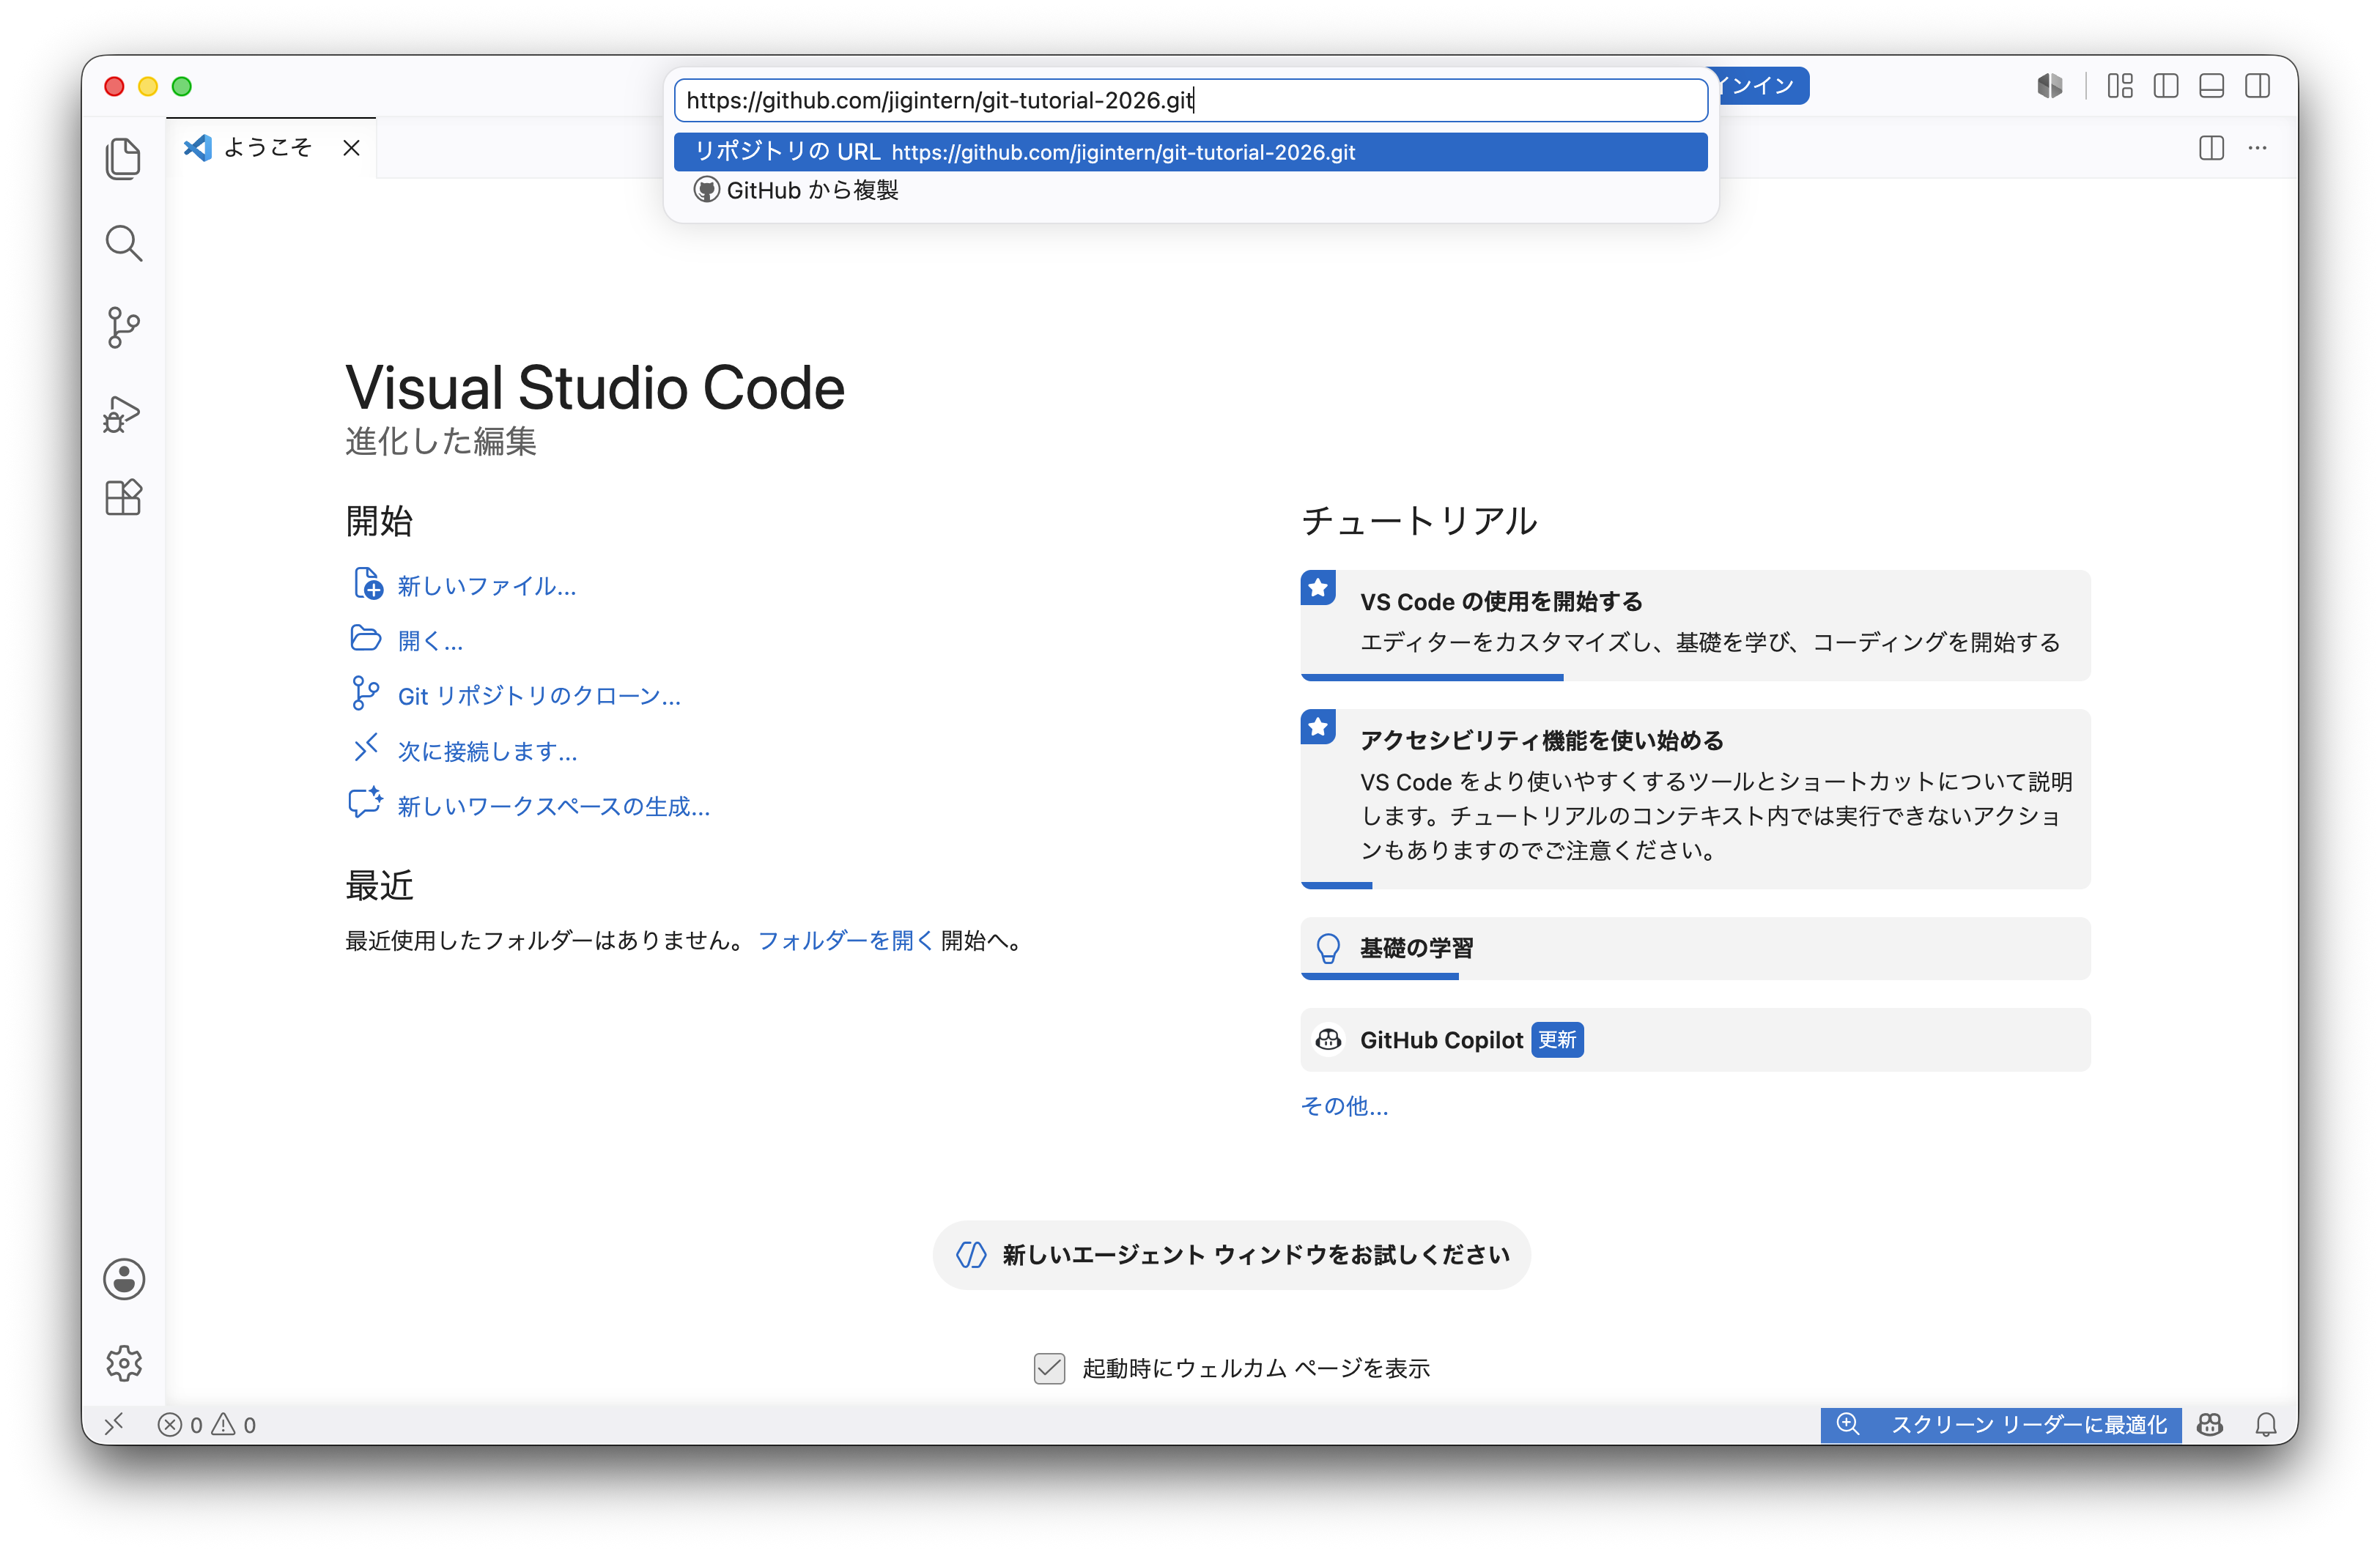This screenshot has height=1553, width=2380.
Task: Split the editor to the right
Action: click(x=2211, y=148)
